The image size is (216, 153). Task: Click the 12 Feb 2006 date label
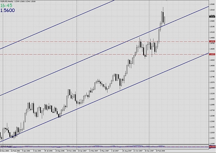pyautogui.click(x=15, y=151)
